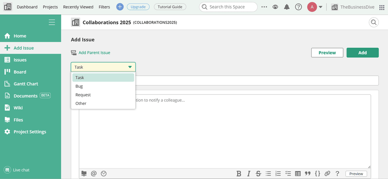Open notifications bell
Image resolution: width=388 pixels, height=179 pixels.
287,7
